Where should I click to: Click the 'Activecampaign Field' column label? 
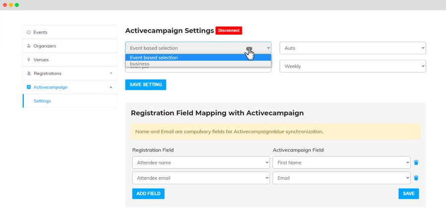pyautogui.click(x=298, y=150)
